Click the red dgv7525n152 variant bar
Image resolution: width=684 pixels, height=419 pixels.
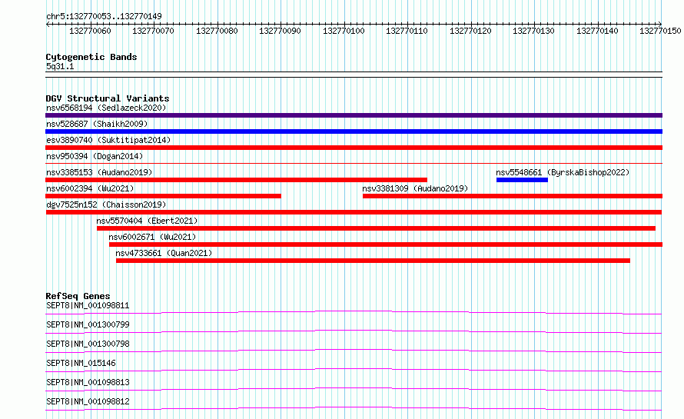point(354,212)
